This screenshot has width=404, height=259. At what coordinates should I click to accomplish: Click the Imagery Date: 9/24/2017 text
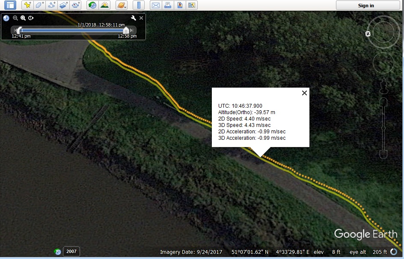pyautogui.click(x=191, y=252)
